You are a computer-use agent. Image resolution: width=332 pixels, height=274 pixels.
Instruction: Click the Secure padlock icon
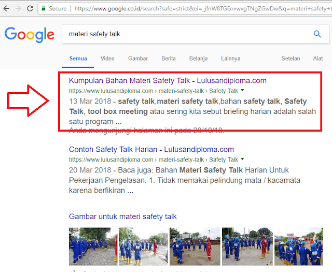coord(45,9)
